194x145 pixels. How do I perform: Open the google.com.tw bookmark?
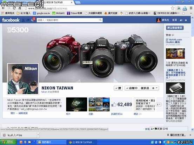click(x=41, y=13)
